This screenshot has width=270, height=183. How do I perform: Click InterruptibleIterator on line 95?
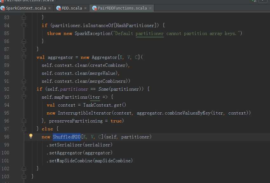[x=85, y=113]
